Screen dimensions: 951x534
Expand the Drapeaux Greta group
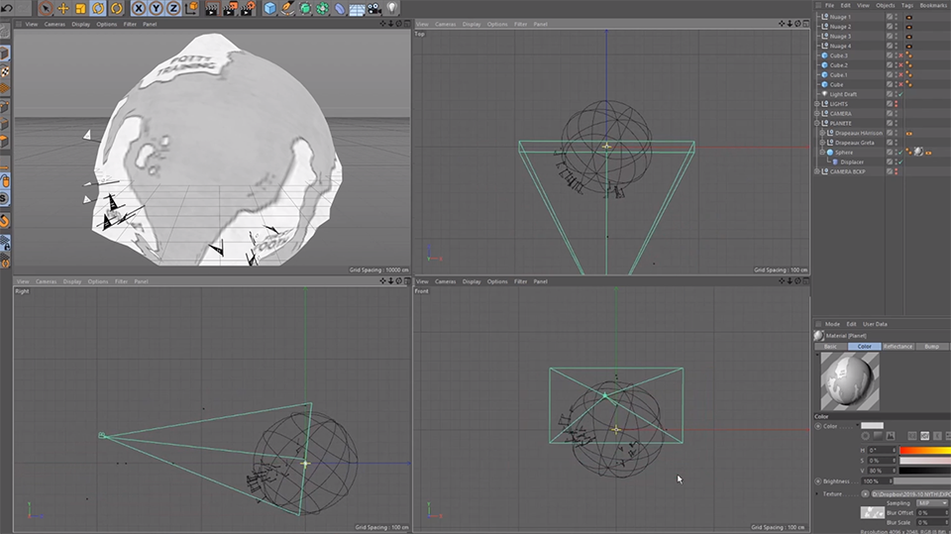pos(822,143)
